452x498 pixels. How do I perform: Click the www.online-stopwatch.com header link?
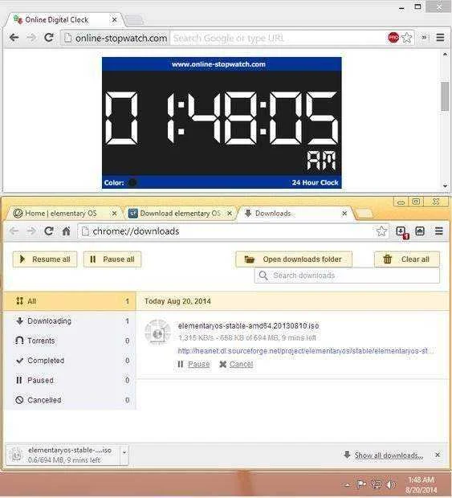[x=218, y=64]
